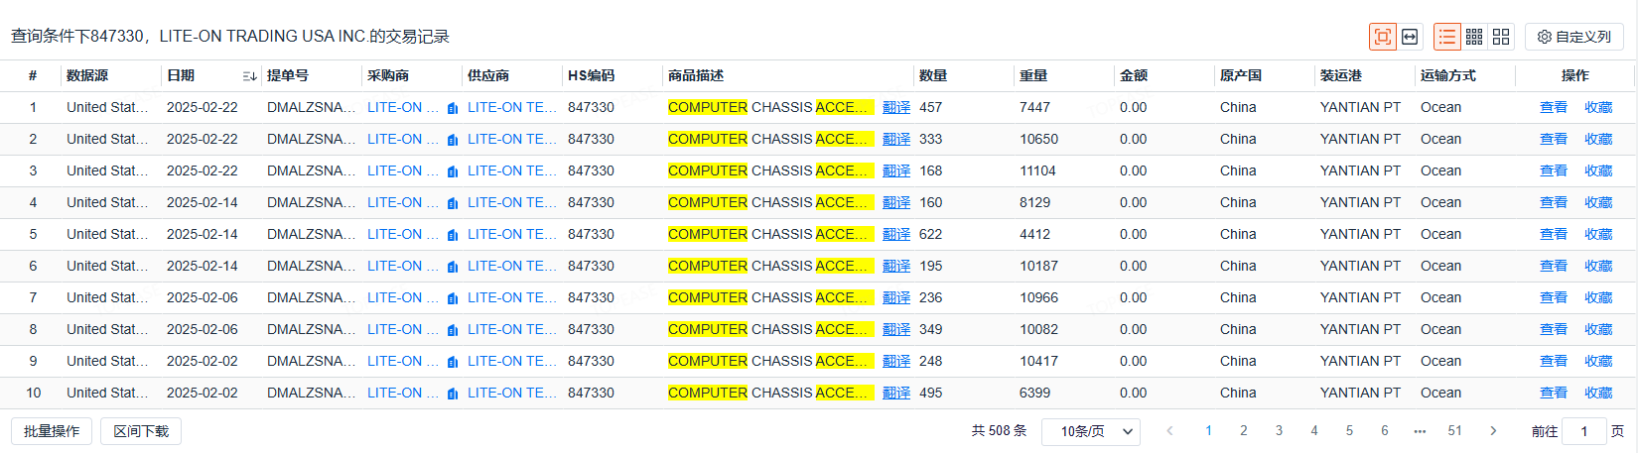The image size is (1638, 453).
Task: Open the 区间下载 range download option
Action: coord(141,431)
